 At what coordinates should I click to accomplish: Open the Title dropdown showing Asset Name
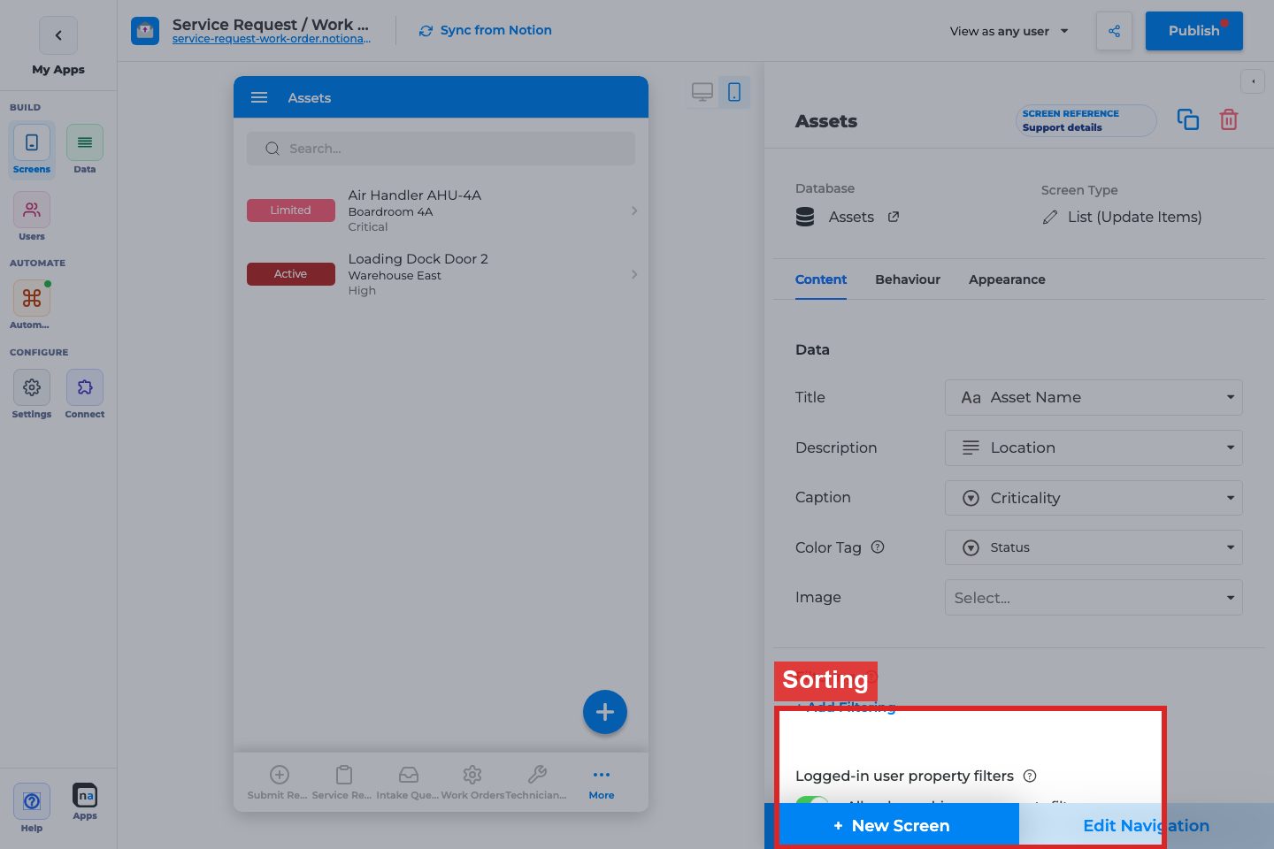tap(1094, 397)
